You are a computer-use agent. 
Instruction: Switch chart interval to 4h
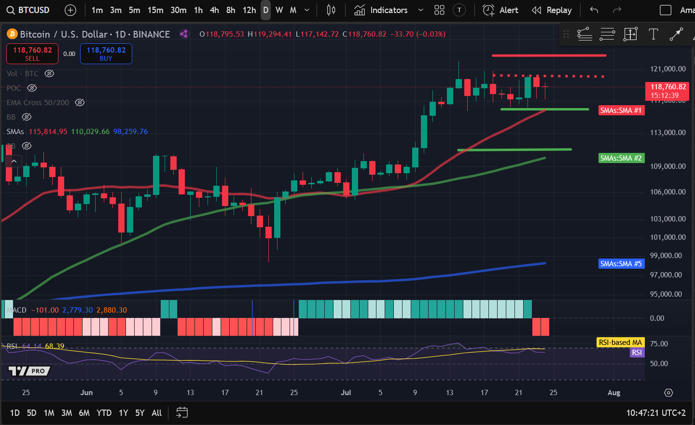pos(214,10)
